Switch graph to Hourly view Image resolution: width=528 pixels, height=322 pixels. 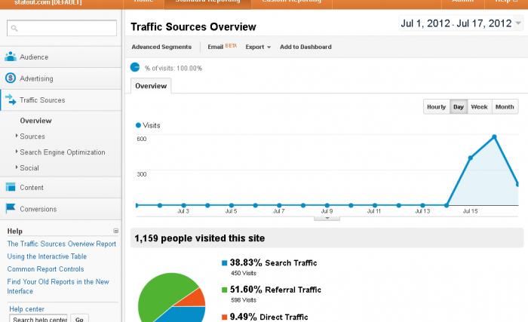[437, 107]
